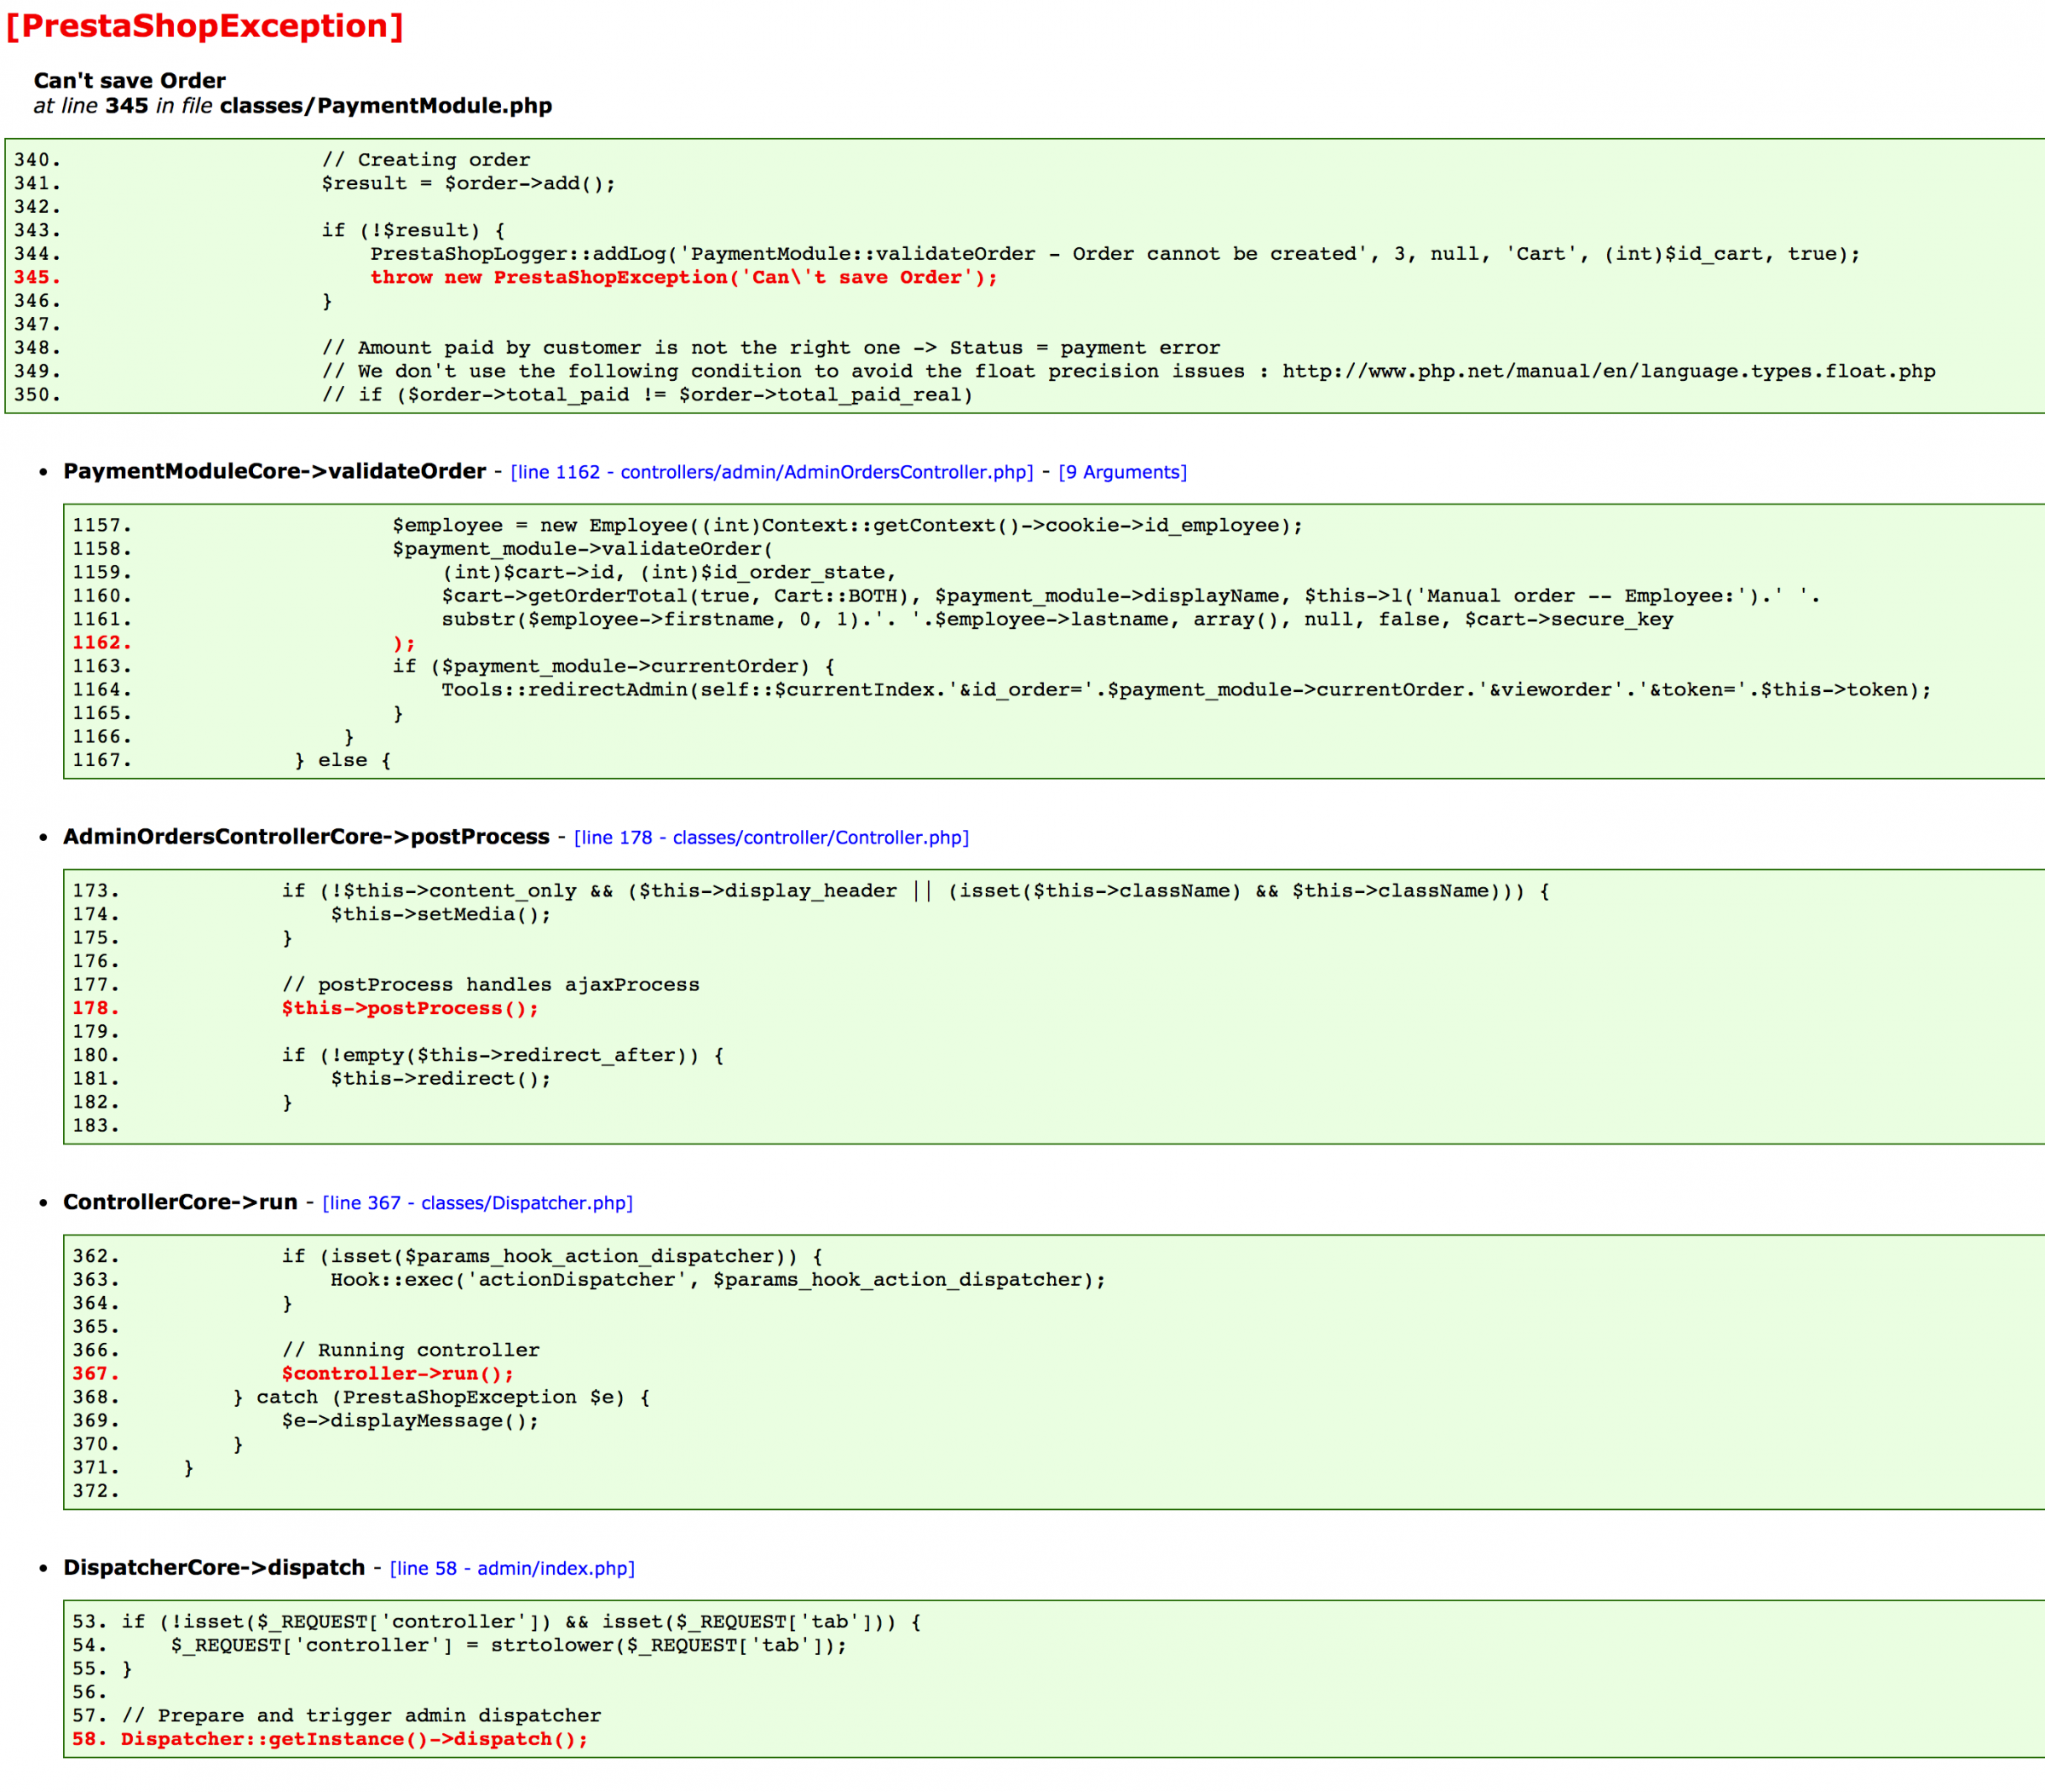Screen dimensions: 2045x1792
Task: Click line 180 redirect_after condition
Action: click(x=503, y=1055)
